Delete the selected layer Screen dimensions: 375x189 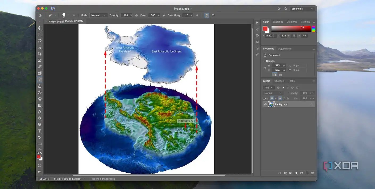pos(312,173)
